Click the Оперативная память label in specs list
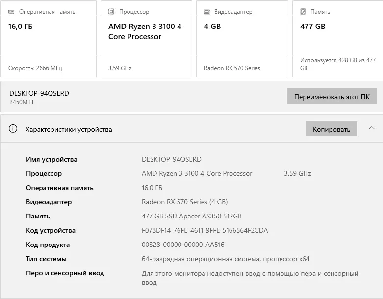 (x=60, y=188)
